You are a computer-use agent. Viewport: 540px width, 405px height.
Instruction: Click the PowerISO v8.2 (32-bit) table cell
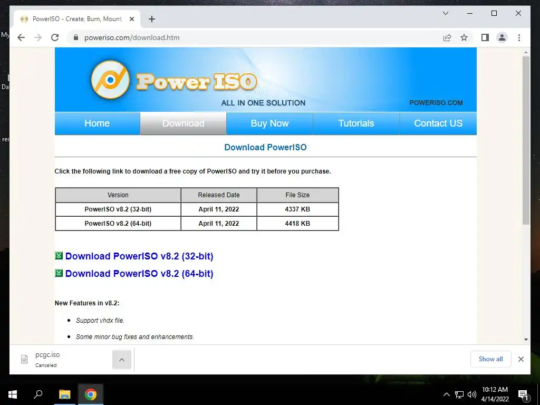coord(118,209)
